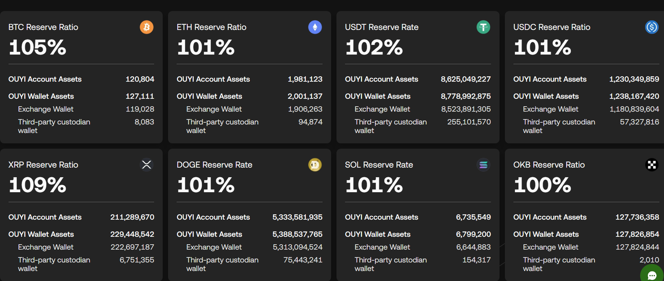The height and width of the screenshot is (281, 664).
Task: Click Third-party custodian wallet in USDC card
Action: 559,126
